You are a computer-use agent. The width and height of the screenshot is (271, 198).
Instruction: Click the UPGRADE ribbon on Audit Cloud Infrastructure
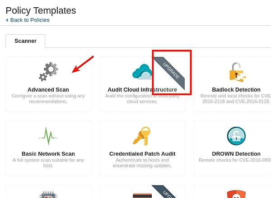coord(169,73)
